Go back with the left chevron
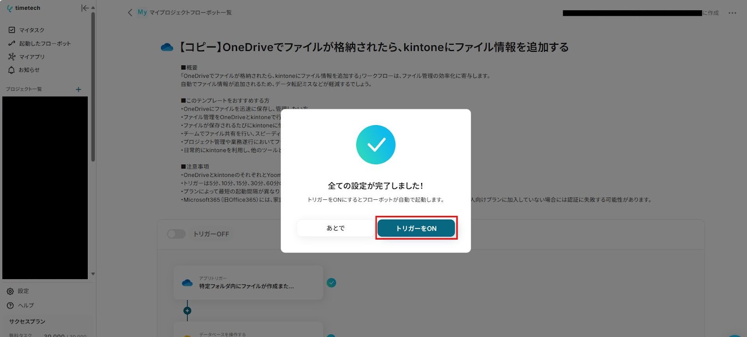This screenshot has height=337, width=747. pyautogui.click(x=130, y=13)
